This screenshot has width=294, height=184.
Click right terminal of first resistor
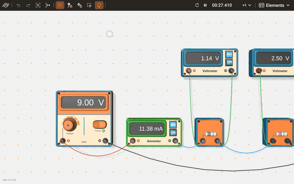click(x=217, y=141)
